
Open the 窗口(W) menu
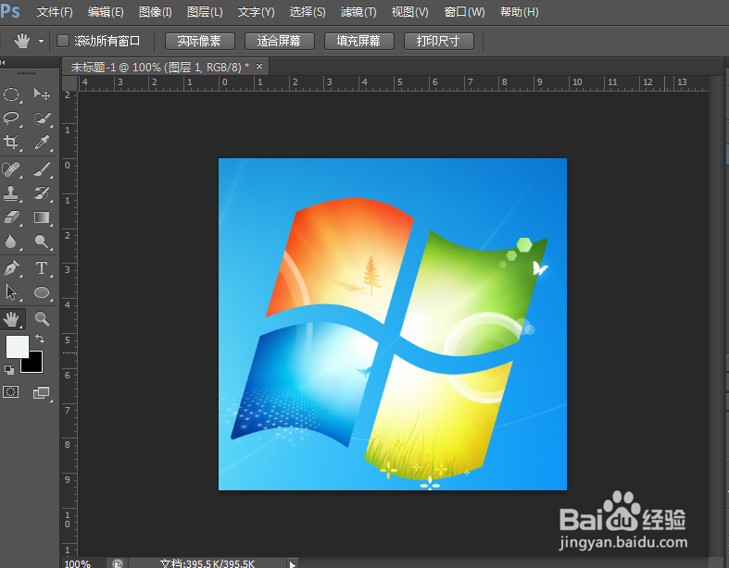464,12
